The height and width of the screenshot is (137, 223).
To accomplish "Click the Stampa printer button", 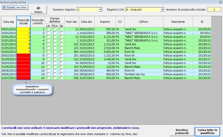I will pyautogui.click(x=38, y=10).
